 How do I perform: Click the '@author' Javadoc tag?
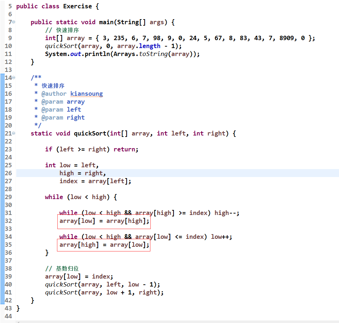point(54,94)
